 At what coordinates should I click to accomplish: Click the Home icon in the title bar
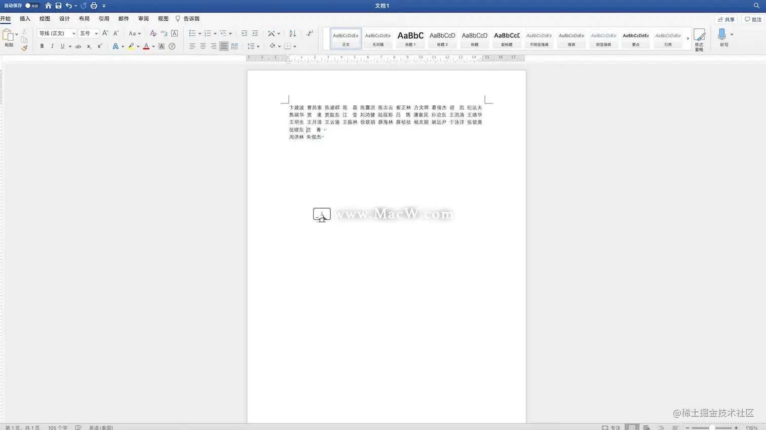[x=48, y=6]
